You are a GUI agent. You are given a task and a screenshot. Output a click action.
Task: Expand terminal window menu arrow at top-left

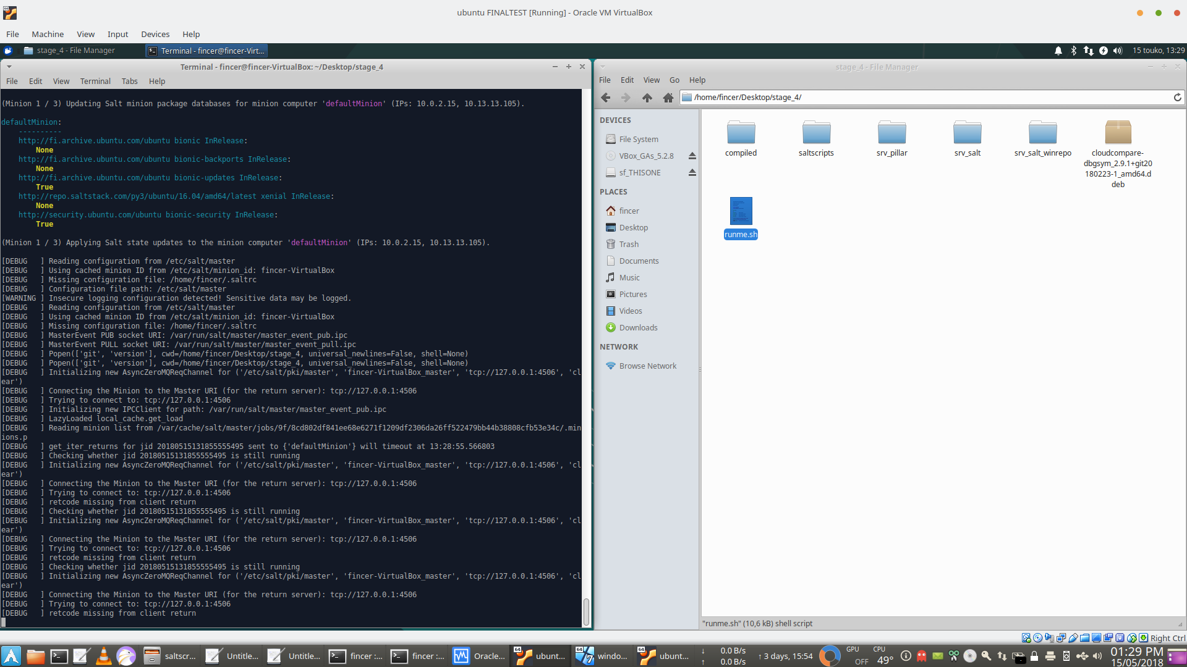pyautogui.click(x=9, y=67)
